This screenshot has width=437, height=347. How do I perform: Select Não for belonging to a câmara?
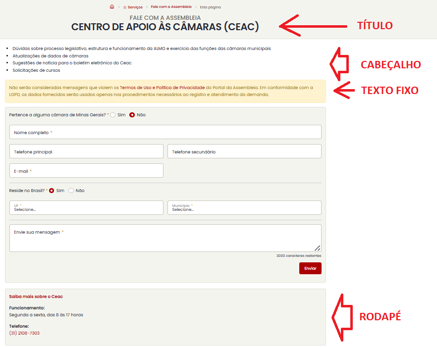[x=132, y=115]
